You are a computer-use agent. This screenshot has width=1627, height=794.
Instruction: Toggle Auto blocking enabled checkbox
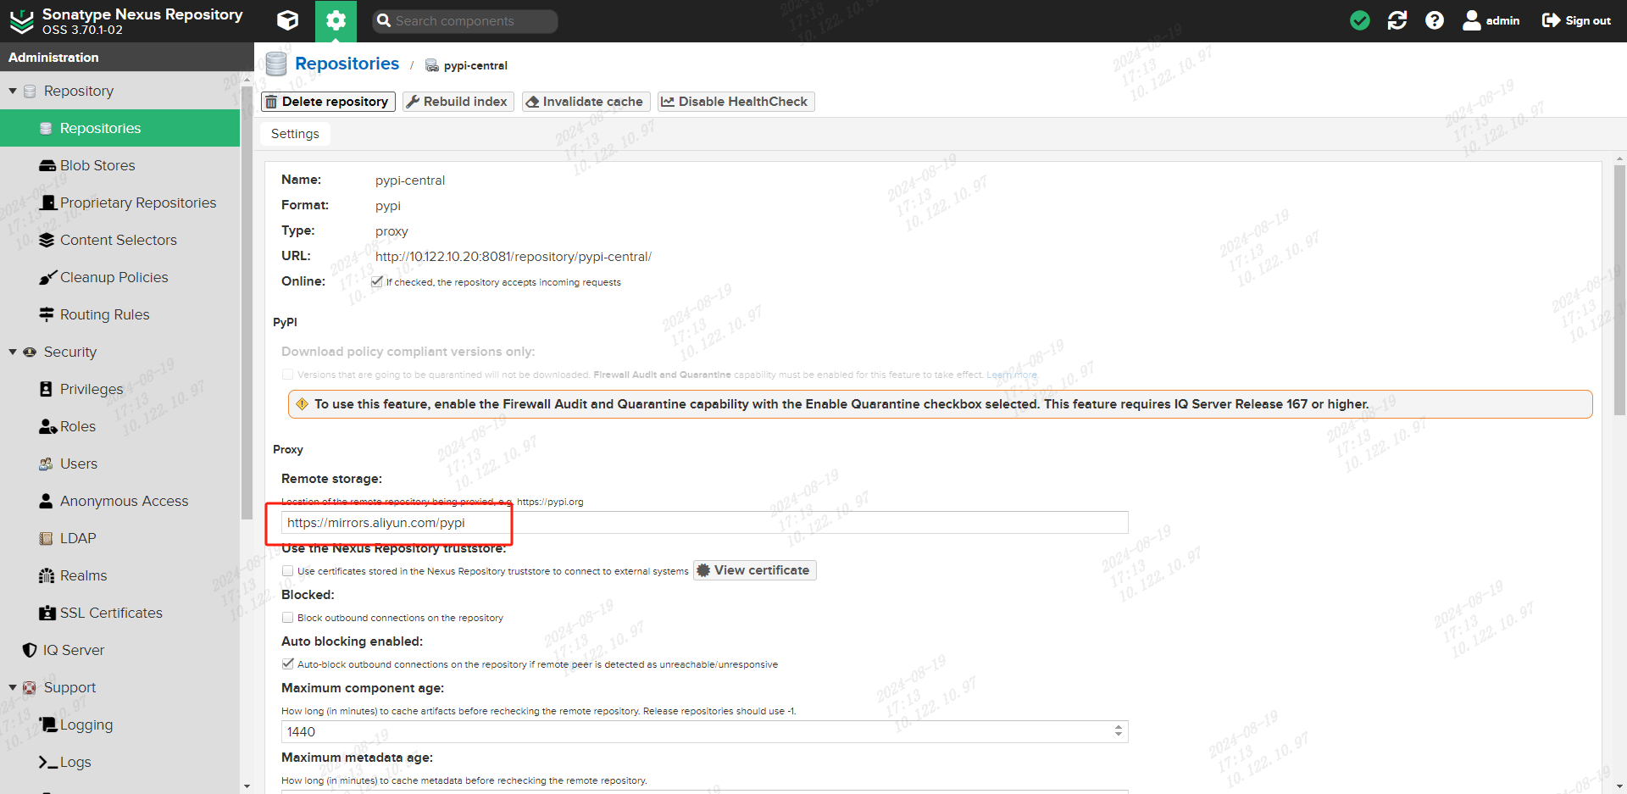[287, 664]
